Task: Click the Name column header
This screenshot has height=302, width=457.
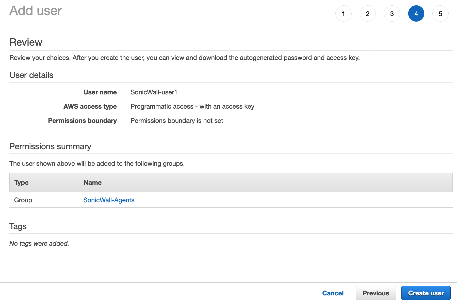Action: (93, 182)
